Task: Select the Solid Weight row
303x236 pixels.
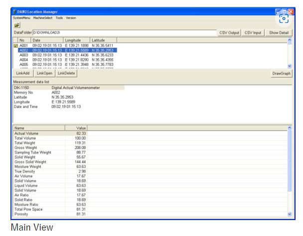Action: tap(50, 157)
